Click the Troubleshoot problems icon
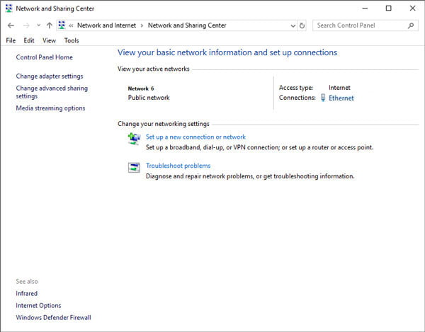This screenshot has width=425, height=332. [134, 168]
